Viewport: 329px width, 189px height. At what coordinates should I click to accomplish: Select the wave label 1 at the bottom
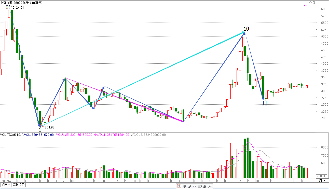coord(40,130)
